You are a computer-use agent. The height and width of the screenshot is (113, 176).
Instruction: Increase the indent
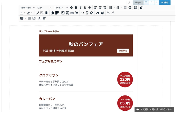pos(130,7)
